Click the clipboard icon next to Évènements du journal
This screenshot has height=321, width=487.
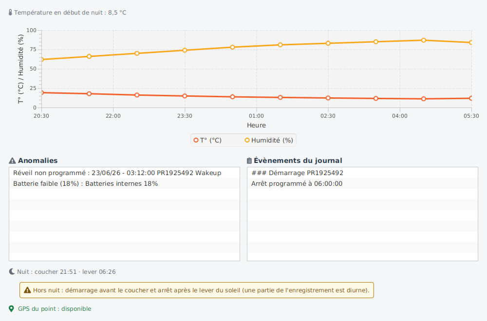coord(249,160)
